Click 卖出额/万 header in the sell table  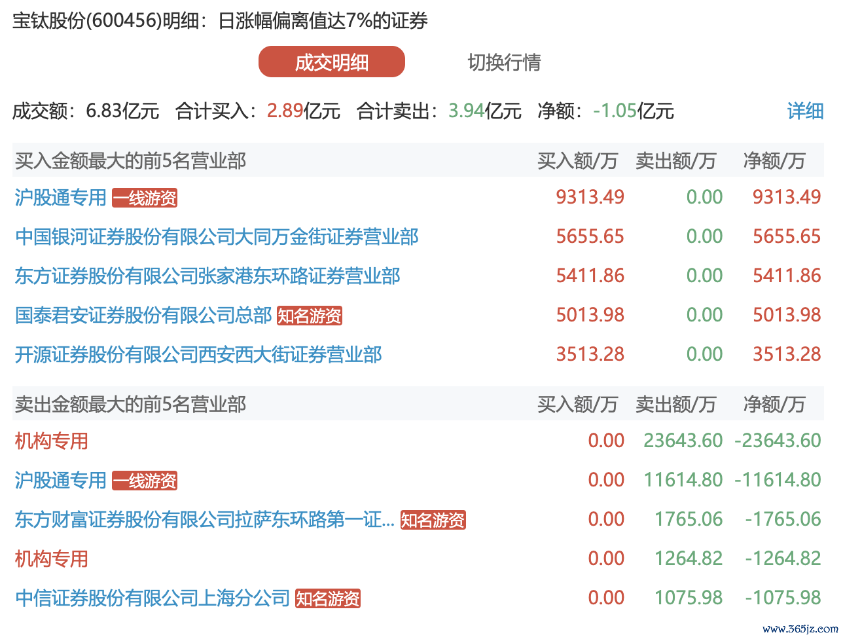(676, 405)
